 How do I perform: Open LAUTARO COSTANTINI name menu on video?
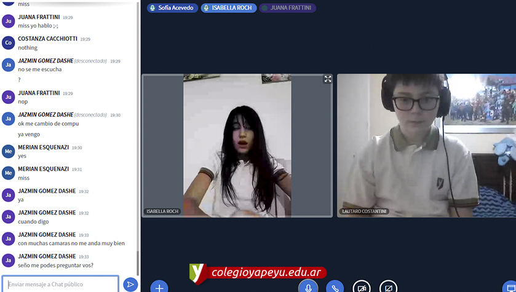pyautogui.click(x=364, y=211)
